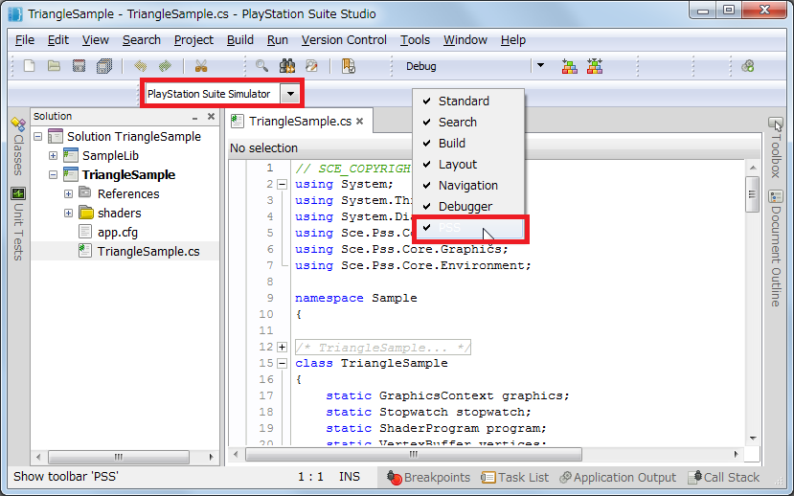Expand the SampleLib project node
The height and width of the screenshot is (496, 794).
[x=54, y=155]
